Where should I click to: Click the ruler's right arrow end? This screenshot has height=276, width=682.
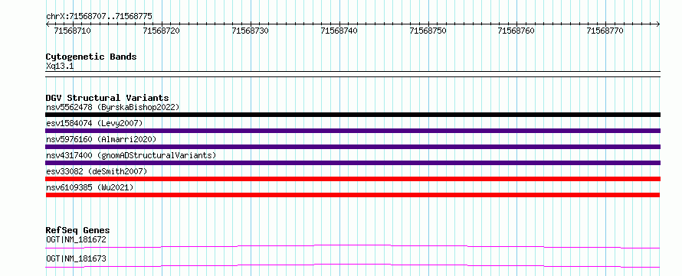[x=657, y=24]
